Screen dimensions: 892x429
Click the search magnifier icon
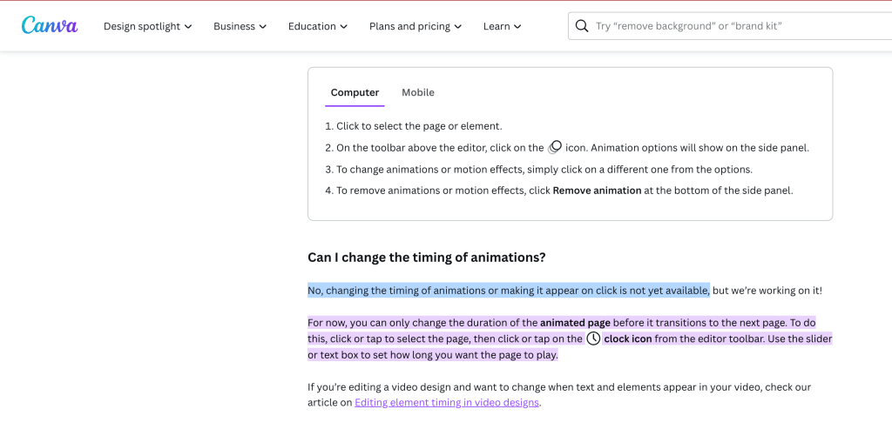[581, 26]
